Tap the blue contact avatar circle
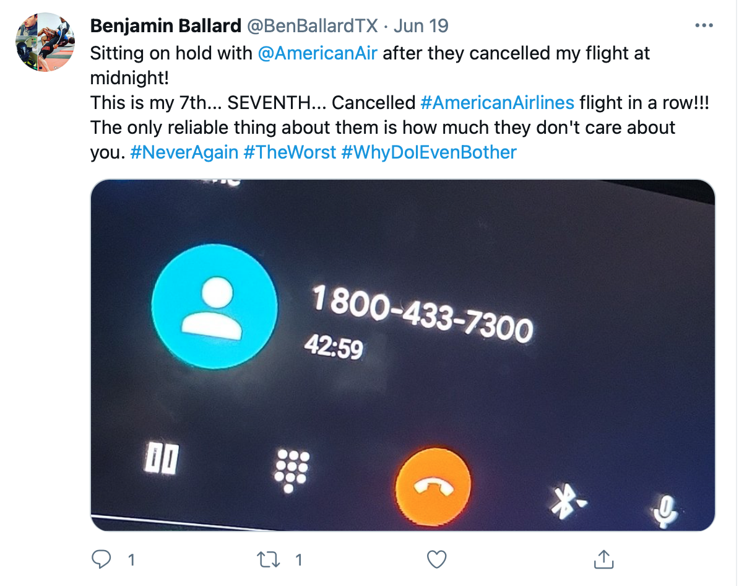This screenshot has width=739, height=586. point(214,306)
